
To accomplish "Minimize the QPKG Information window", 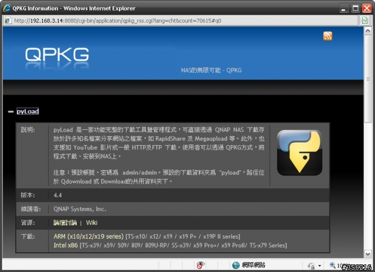I will (344, 8).
